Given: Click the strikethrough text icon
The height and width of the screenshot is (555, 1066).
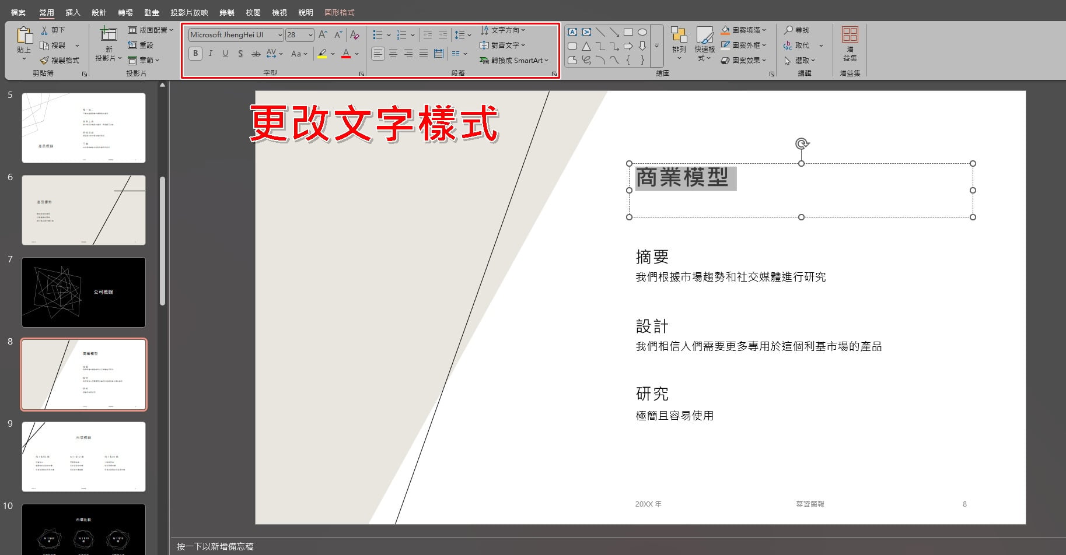Looking at the screenshot, I should 256,54.
